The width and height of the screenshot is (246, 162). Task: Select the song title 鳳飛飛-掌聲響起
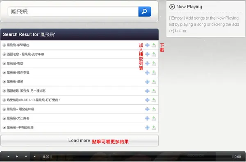click(18, 45)
